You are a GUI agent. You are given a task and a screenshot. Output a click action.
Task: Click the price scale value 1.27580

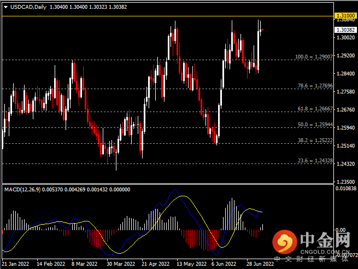(x=345, y=91)
